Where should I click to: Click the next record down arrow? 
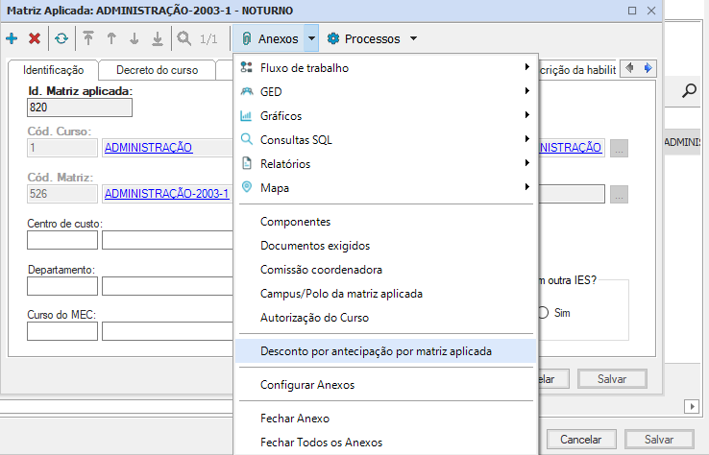click(134, 39)
